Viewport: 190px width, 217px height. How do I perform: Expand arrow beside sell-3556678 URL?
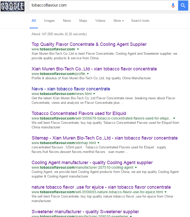click(174, 118)
